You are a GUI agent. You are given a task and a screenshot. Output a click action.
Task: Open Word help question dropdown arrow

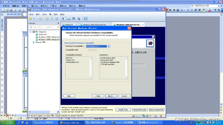(x=219, y=6)
